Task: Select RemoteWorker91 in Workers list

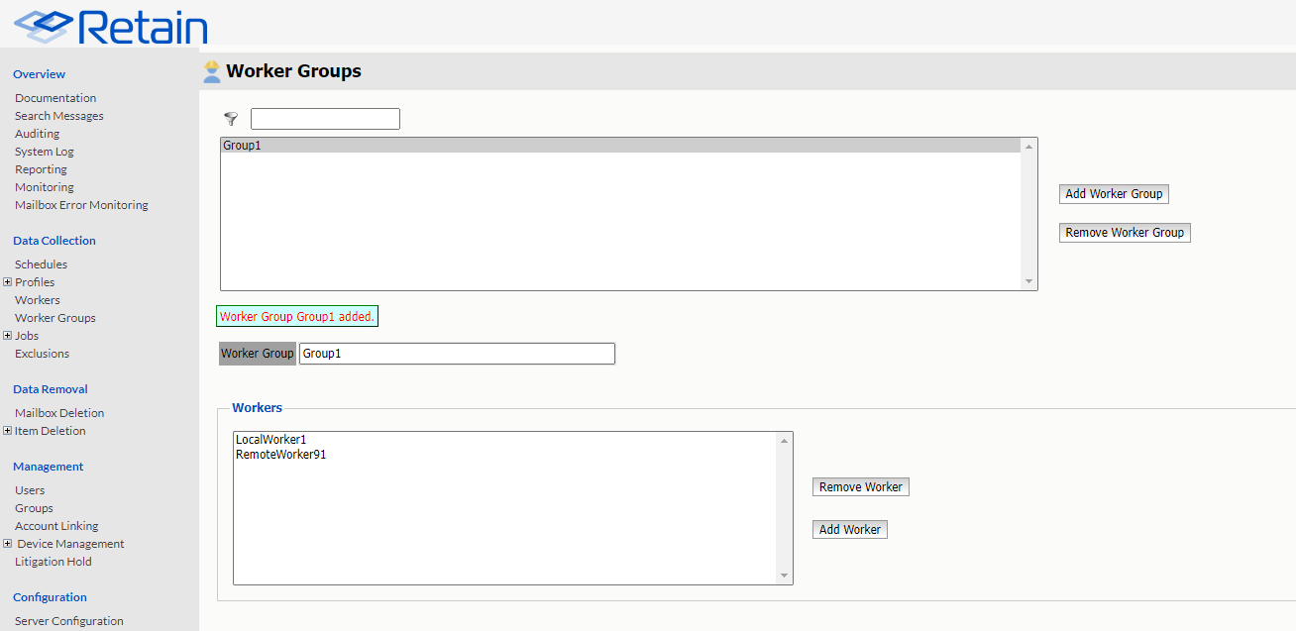Action: tap(280, 456)
